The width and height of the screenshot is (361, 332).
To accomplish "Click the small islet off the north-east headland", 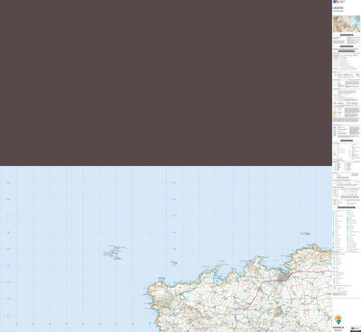I will click(x=305, y=234).
